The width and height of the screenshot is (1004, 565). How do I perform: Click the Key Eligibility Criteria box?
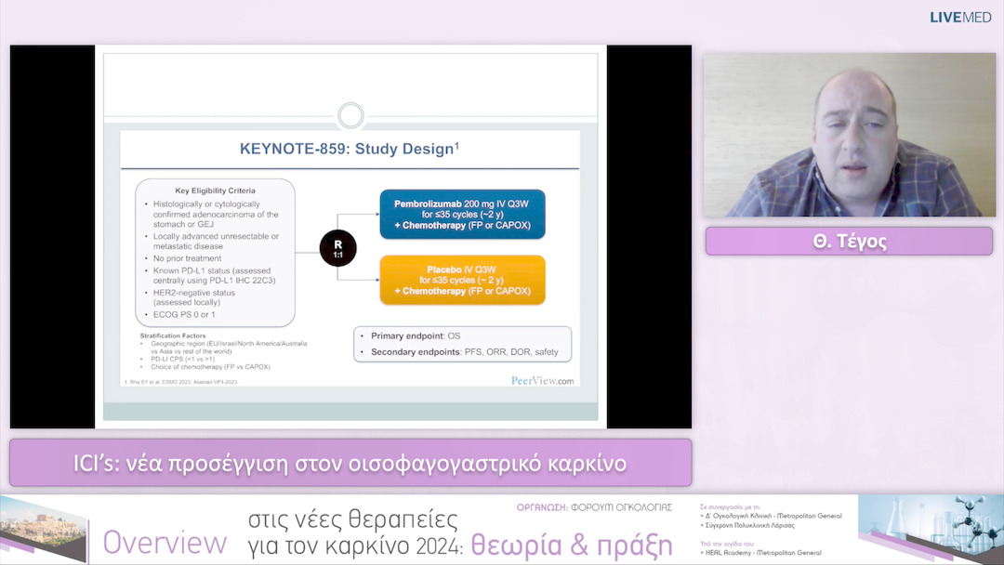[x=215, y=251]
